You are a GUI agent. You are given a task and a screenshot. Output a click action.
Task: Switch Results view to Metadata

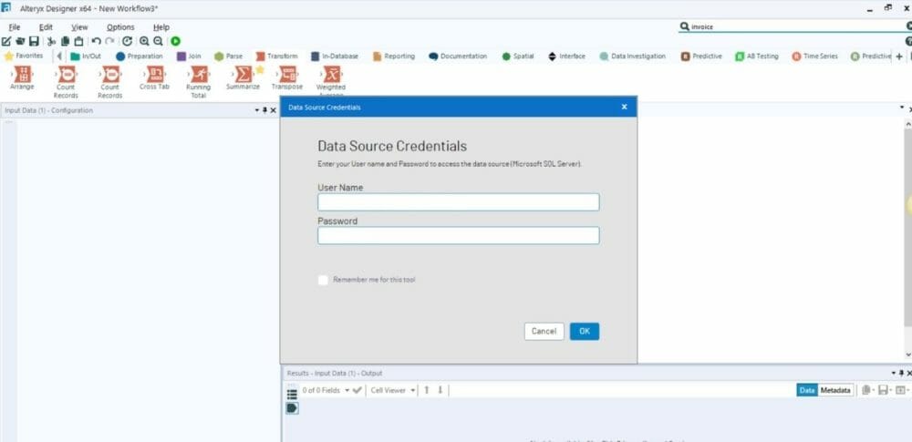[835, 390]
